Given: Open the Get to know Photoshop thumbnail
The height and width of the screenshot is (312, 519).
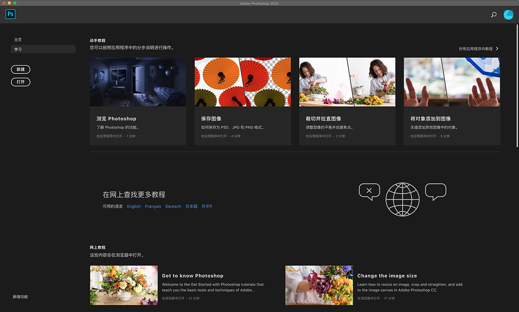Looking at the screenshot, I should coord(124,285).
